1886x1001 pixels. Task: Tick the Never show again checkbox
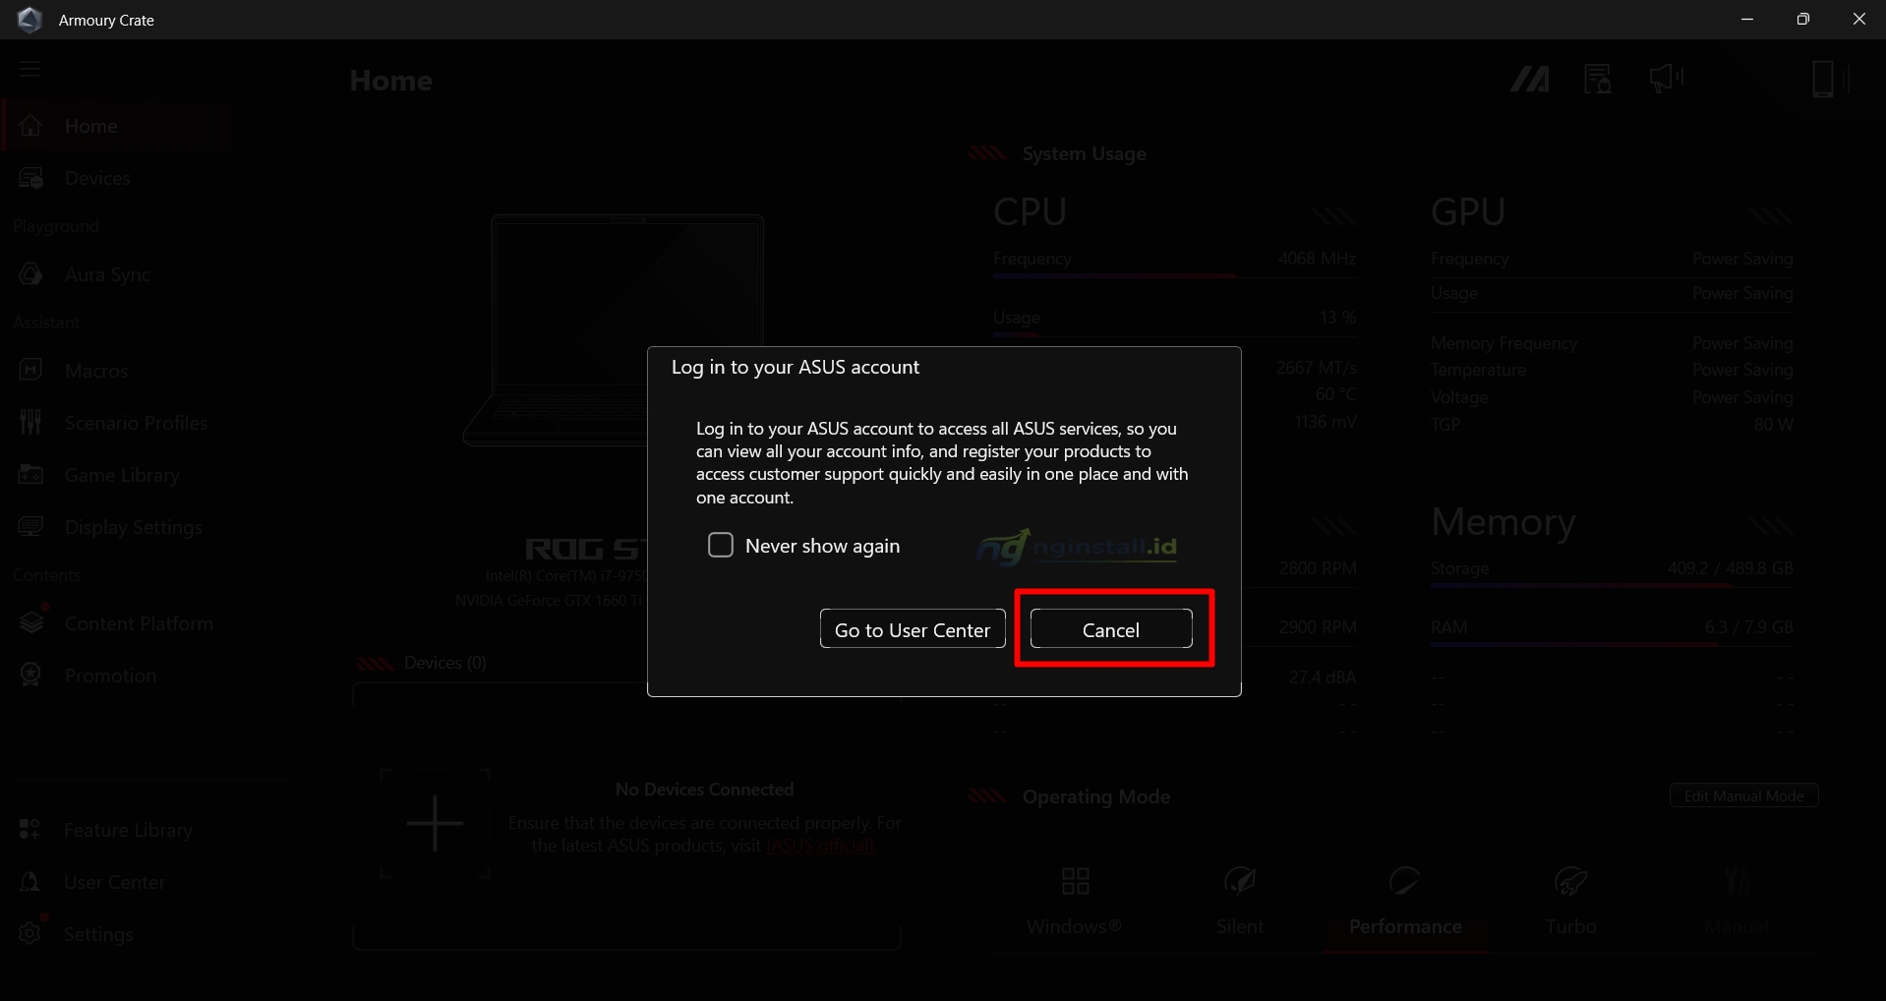tap(721, 545)
